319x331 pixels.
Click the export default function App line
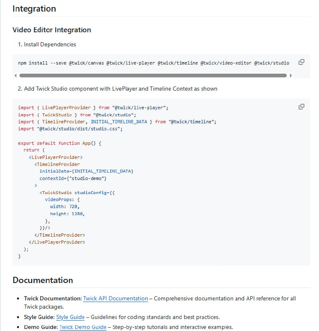tap(60, 143)
